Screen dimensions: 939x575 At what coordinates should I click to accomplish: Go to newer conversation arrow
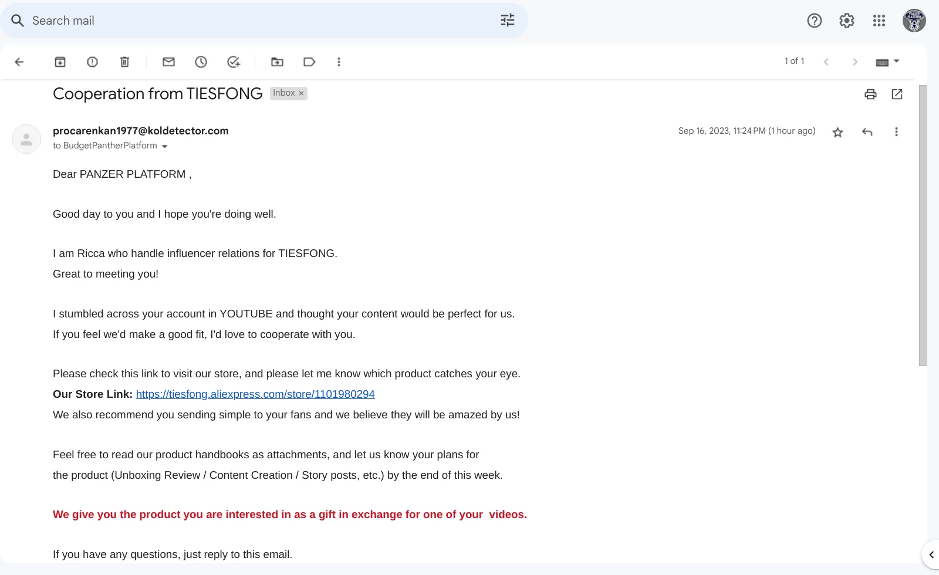point(826,62)
